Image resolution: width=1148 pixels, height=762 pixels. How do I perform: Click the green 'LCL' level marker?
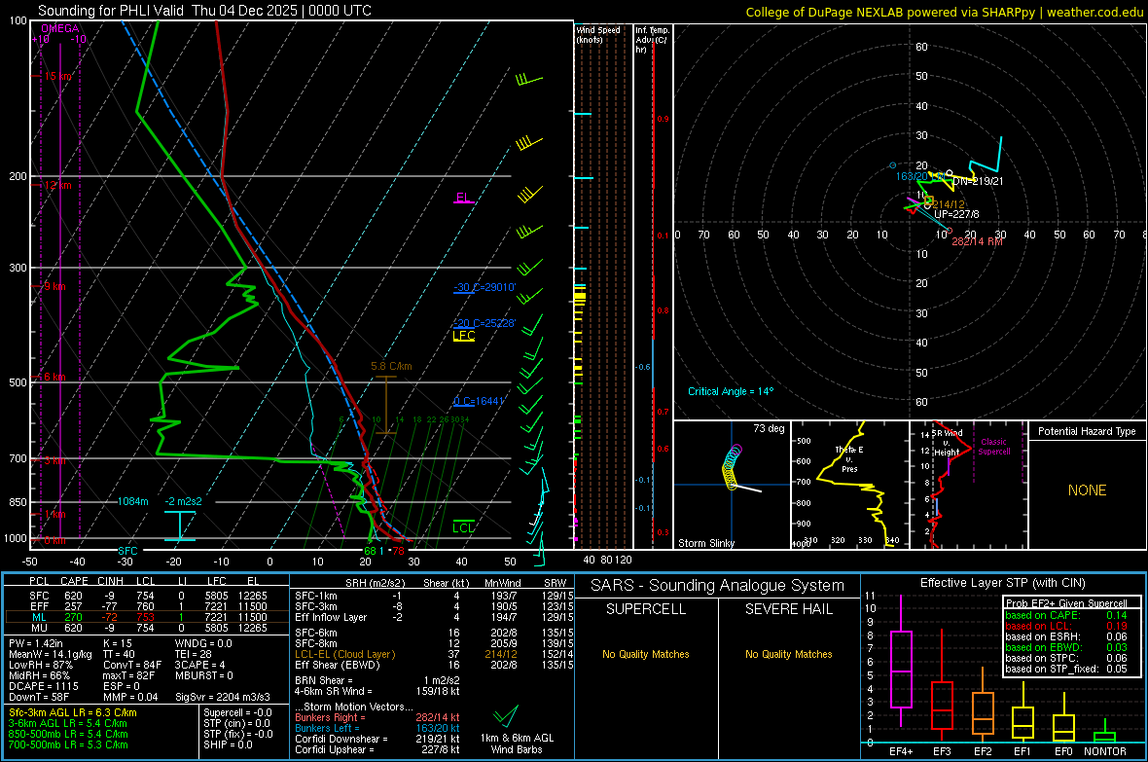(463, 527)
